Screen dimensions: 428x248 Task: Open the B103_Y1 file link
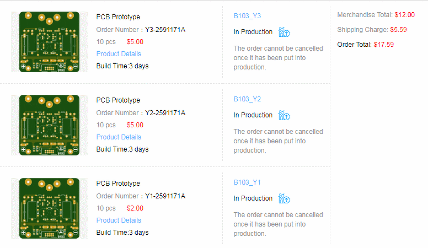coord(247,182)
